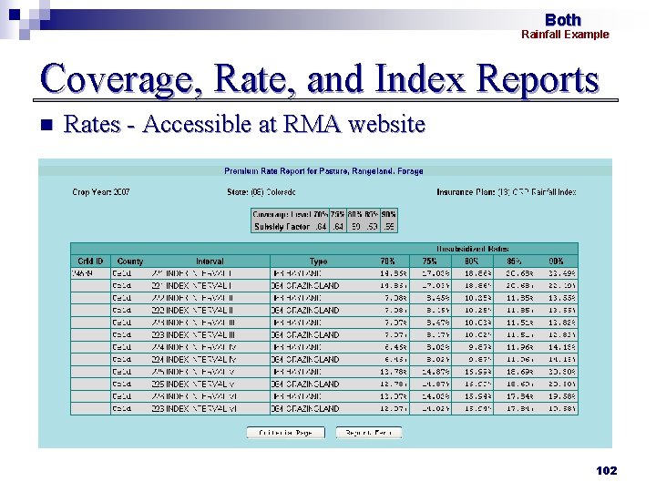
Task: Select the 'Premium Rate Report for Pasture, Rangeland, Forage' heading
Action: [x=323, y=171]
